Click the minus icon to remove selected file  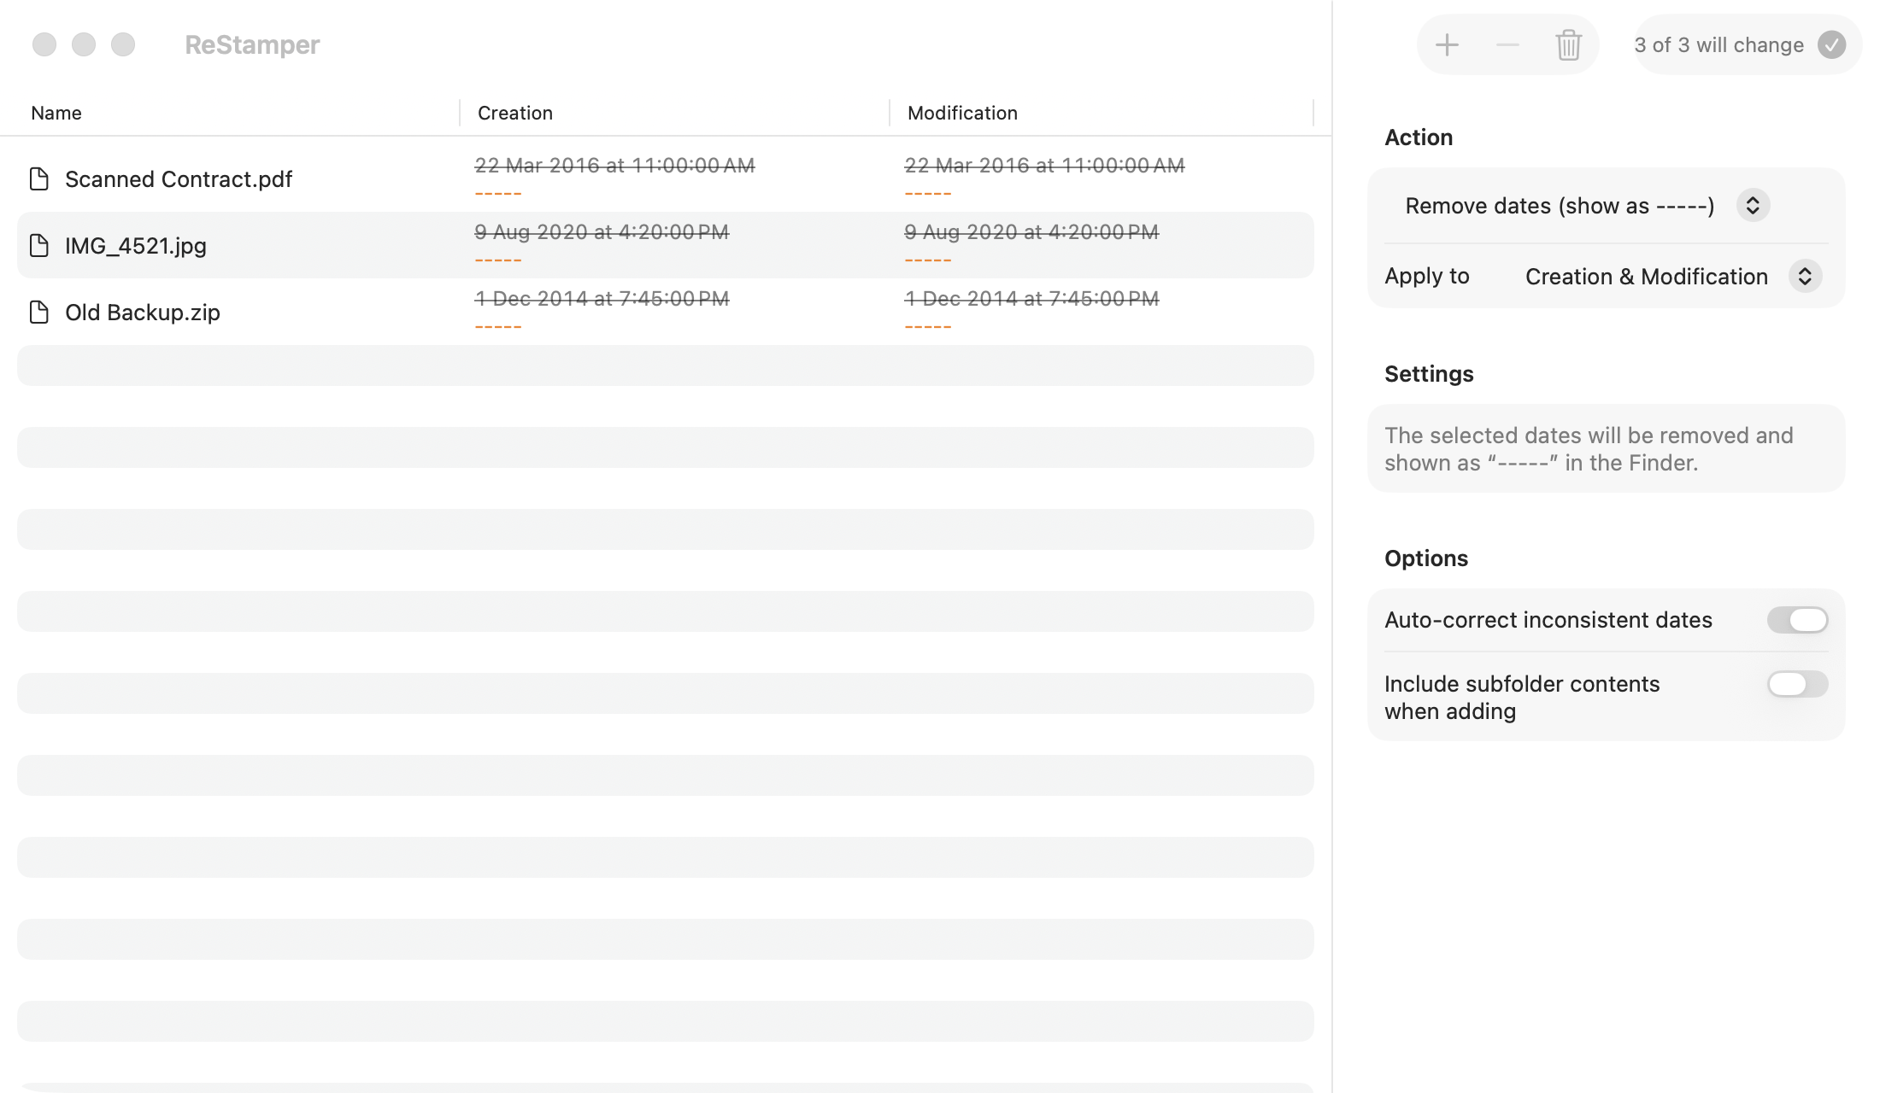pyautogui.click(x=1507, y=44)
